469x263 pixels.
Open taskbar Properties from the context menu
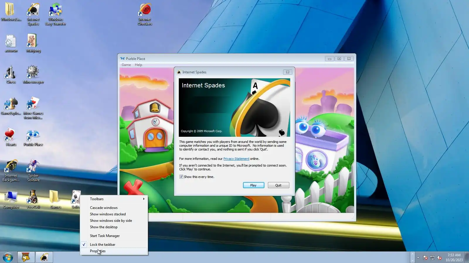[114, 251]
